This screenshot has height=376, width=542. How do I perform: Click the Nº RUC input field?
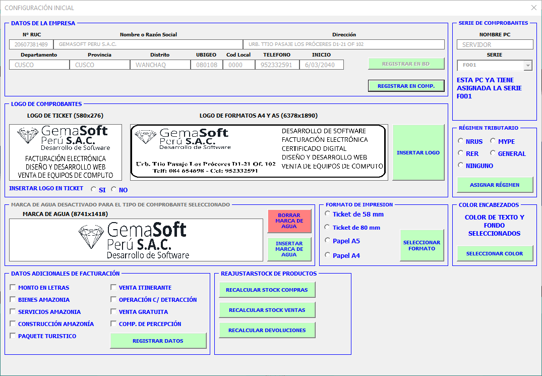(31, 44)
